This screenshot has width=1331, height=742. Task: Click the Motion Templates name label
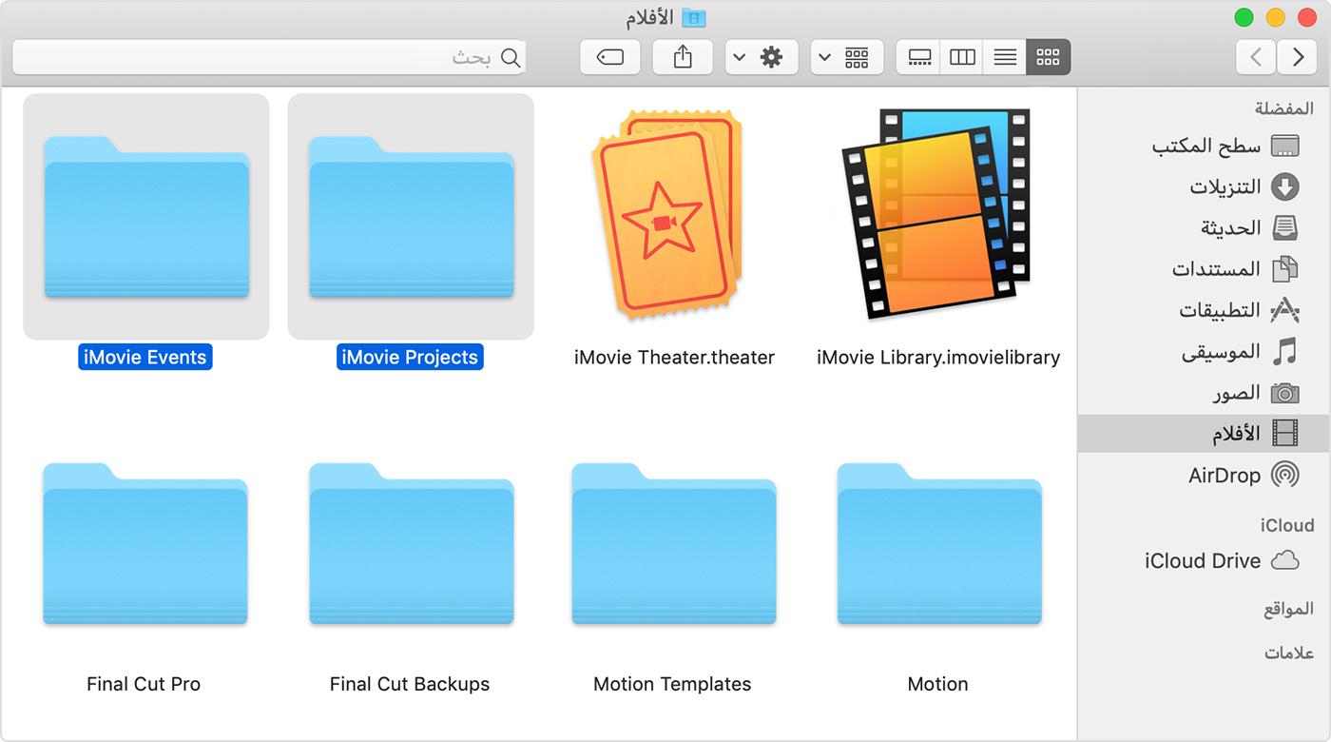(x=672, y=684)
